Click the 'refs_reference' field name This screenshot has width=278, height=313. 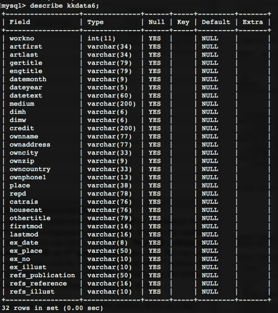(38, 284)
